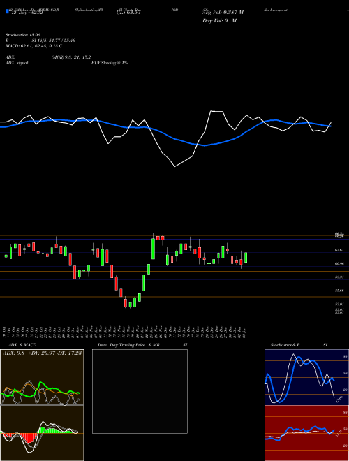
Task: Click the 'MACD: 62.61, 62.48, 0.13 C' line
Action: (34, 46)
